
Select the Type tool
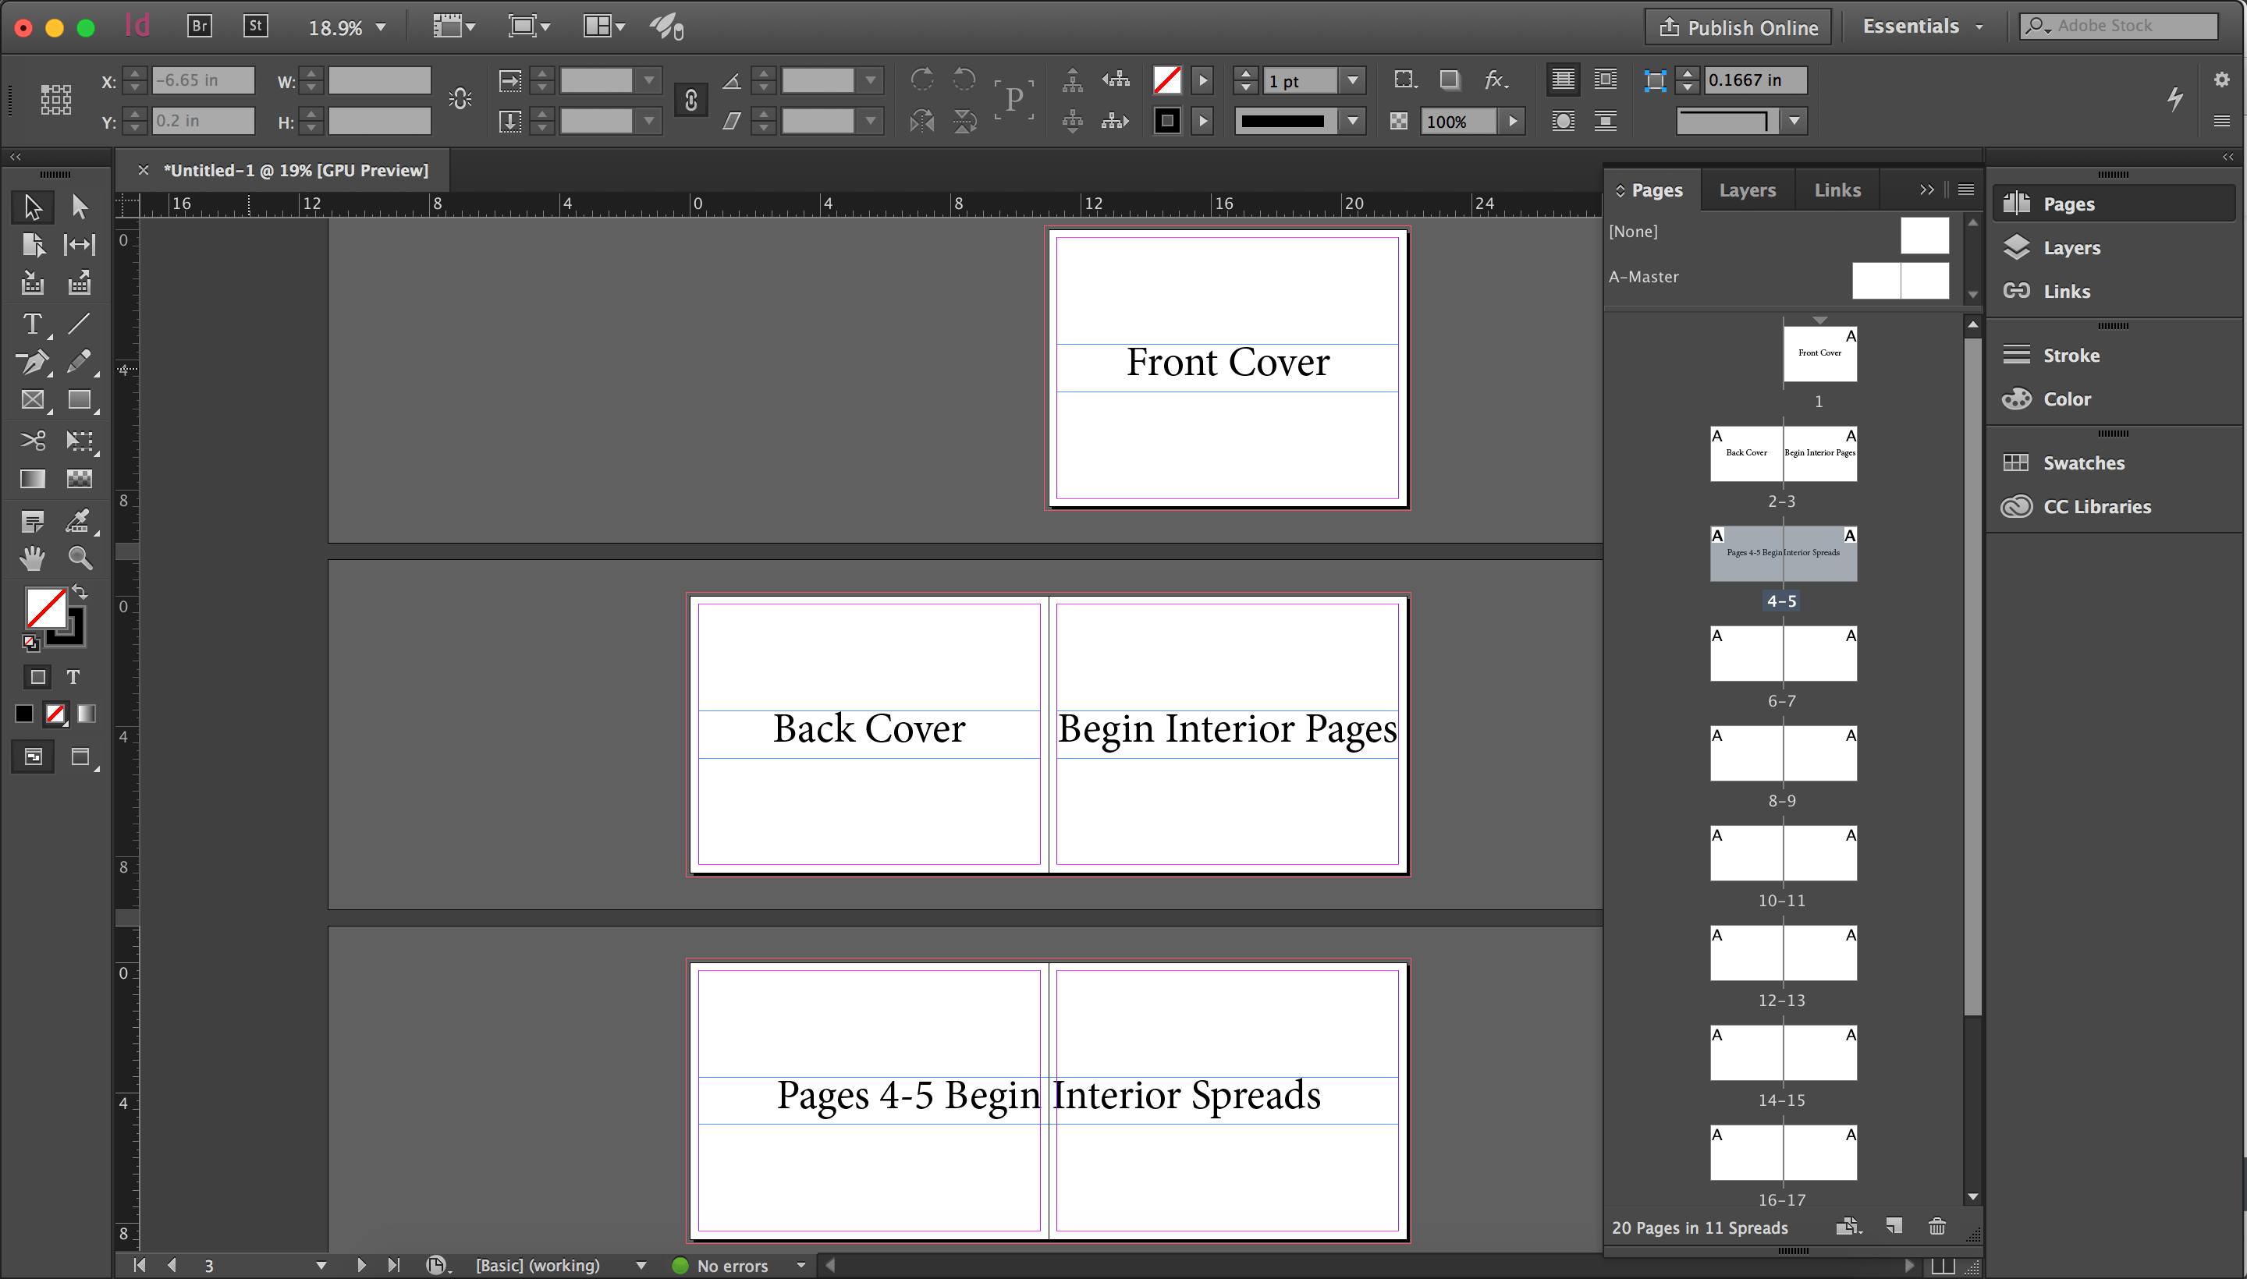pos(33,324)
